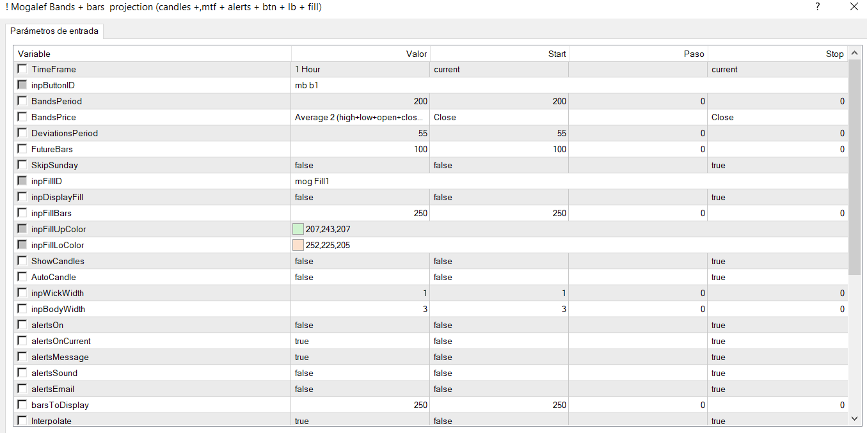Click the inpFillUpColor green color swatch
The width and height of the screenshot is (867, 433).
pos(298,229)
